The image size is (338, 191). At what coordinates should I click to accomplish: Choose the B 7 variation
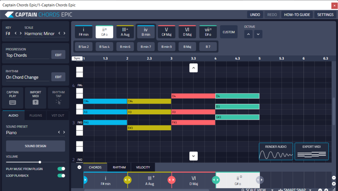click(208, 47)
